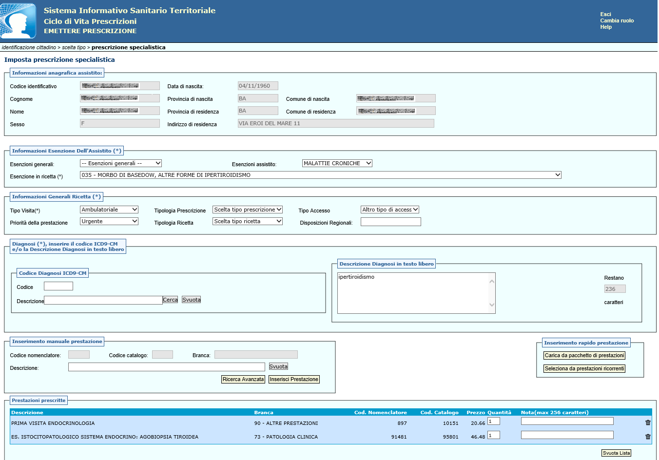Focus the prestazione Descrizione input field
Screen dimensions: 659x460
(x=167, y=367)
